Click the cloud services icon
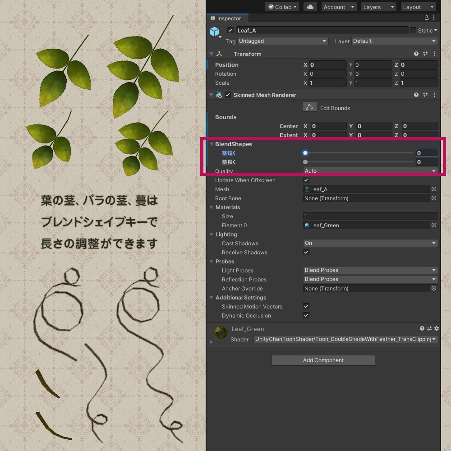The image size is (451, 451). coord(310,7)
